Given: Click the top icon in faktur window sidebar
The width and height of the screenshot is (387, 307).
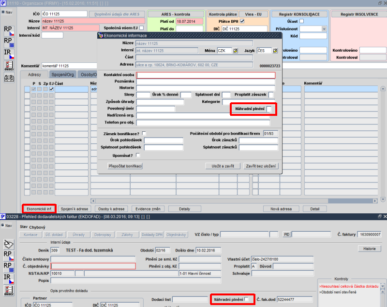Looking at the screenshot, I should click(9, 244).
